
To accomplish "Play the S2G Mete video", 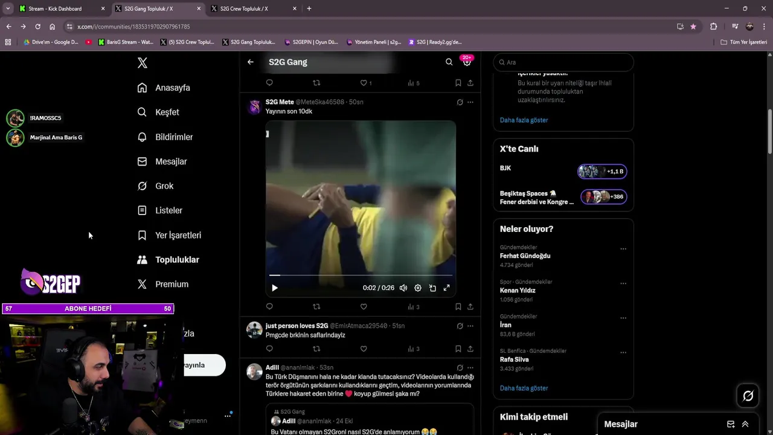I will pyautogui.click(x=274, y=288).
